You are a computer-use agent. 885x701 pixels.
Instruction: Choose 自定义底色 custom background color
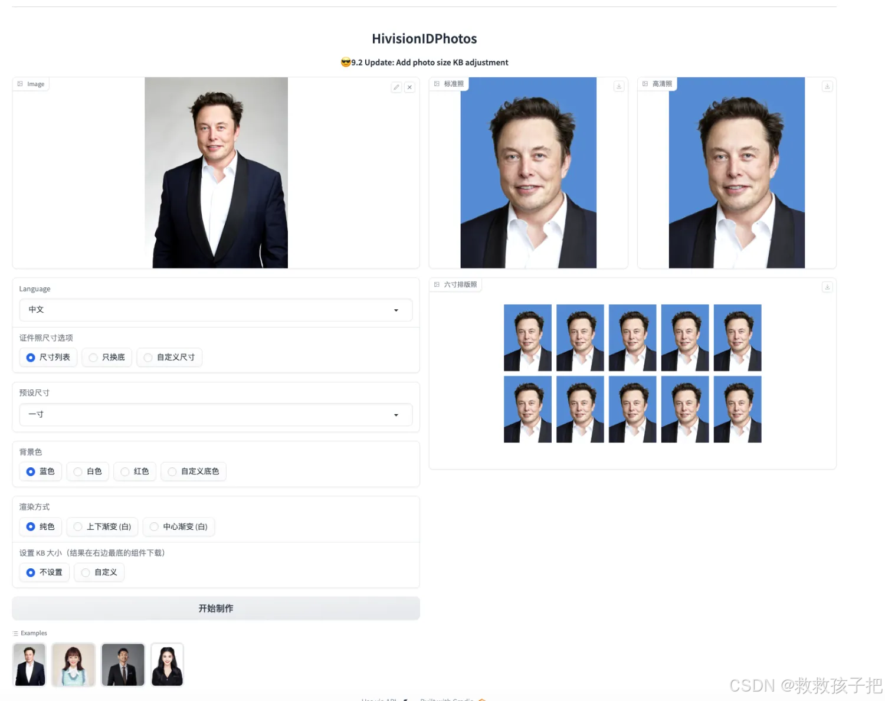(194, 471)
